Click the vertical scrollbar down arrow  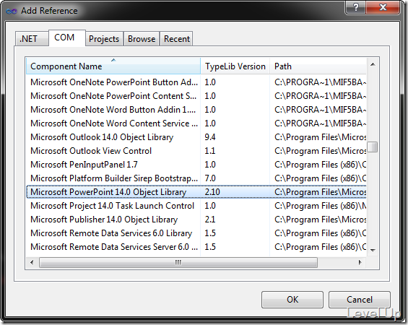click(x=373, y=251)
